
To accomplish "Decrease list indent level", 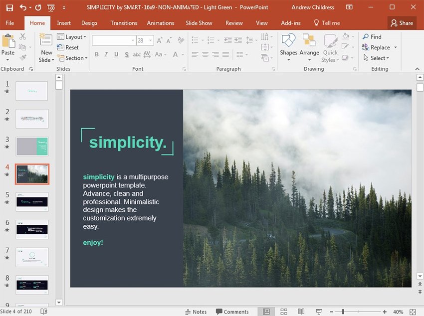I will pos(227,40).
